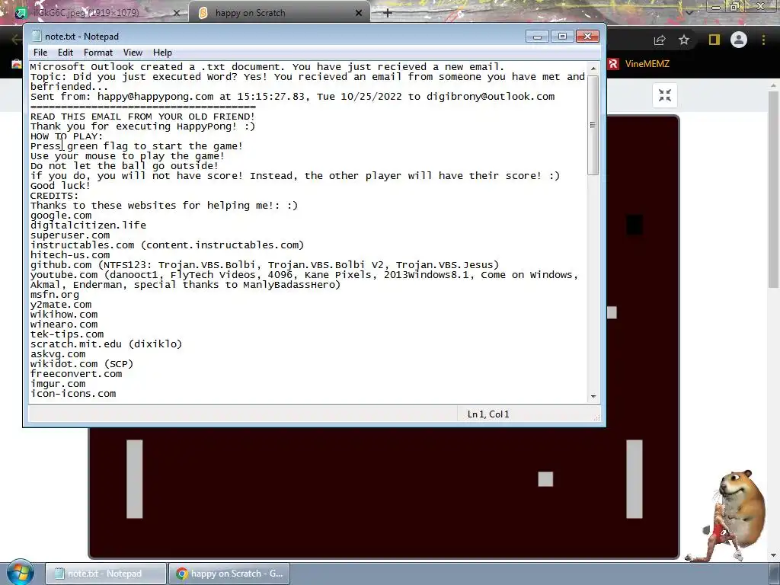Click the 'HOW TO PLAY:' heading text
Viewport: 780px width, 585px height.
67,136
